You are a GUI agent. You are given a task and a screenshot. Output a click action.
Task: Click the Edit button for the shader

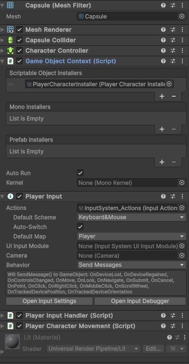click(x=153, y=349)
